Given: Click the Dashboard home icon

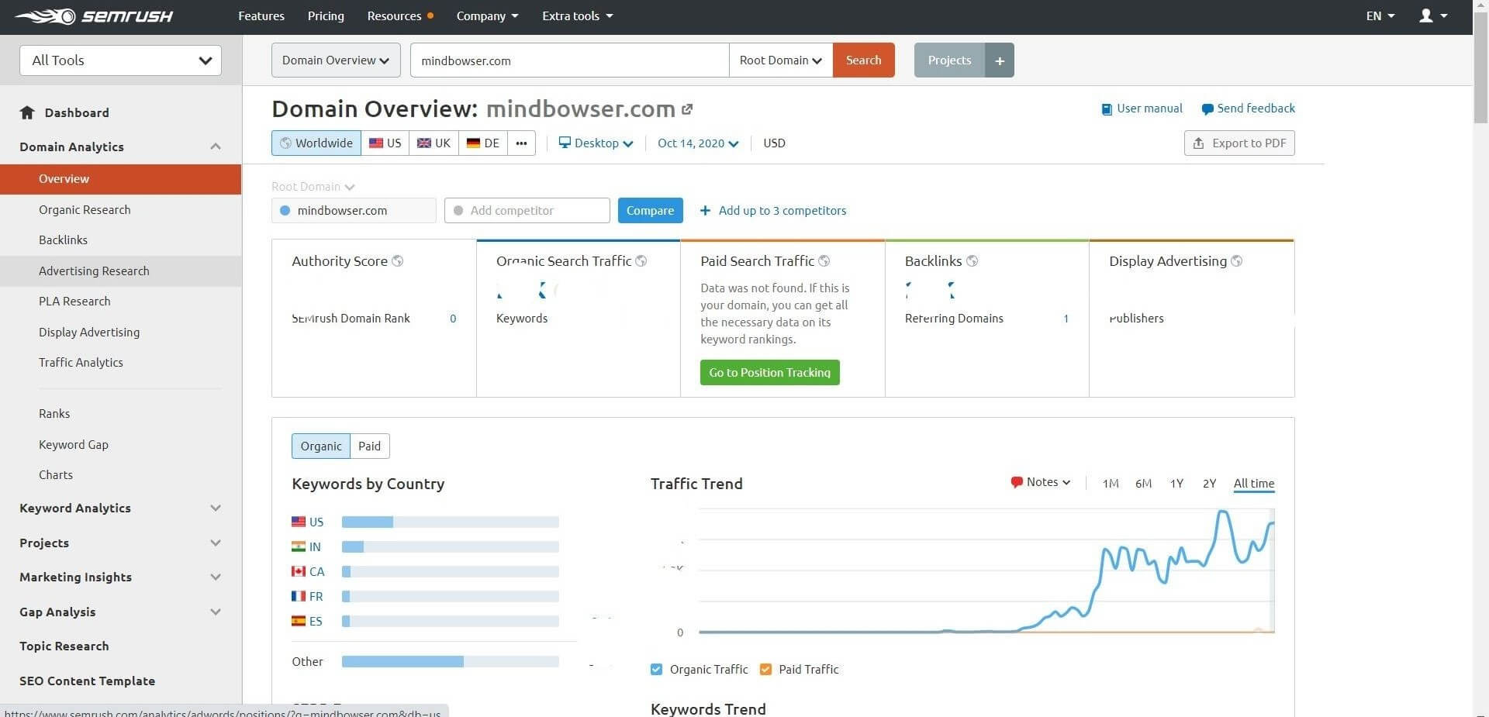Looking at the screenshot, I should [27, 112].
